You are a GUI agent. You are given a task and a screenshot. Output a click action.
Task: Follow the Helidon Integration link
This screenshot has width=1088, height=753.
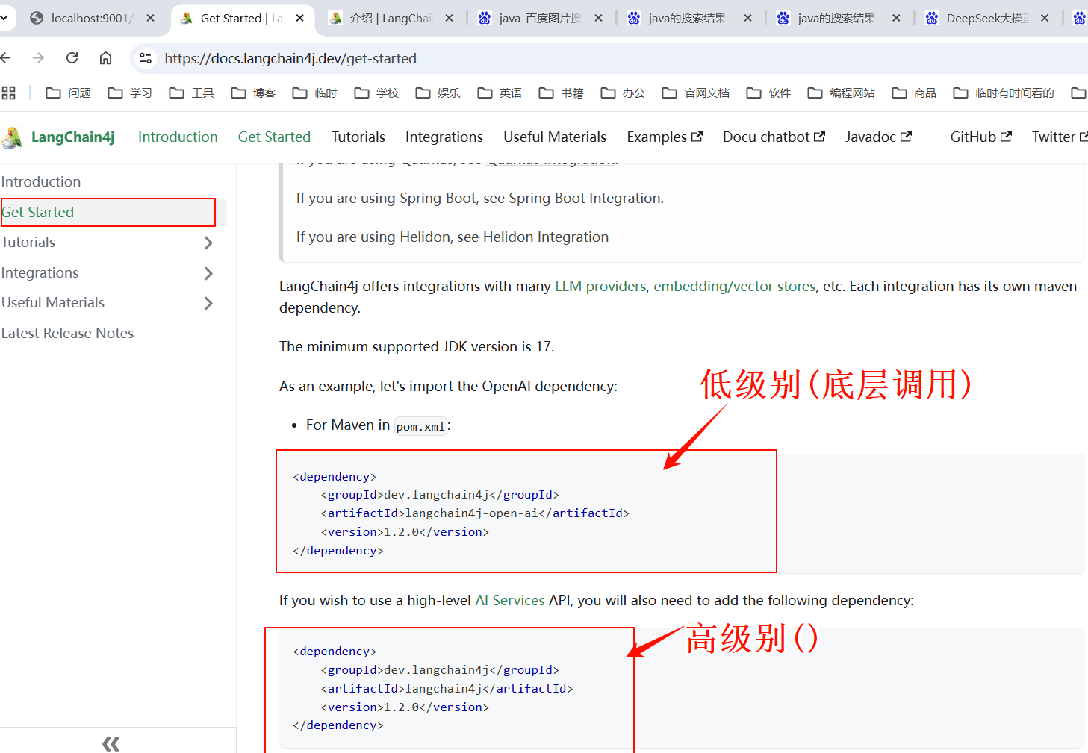click(x=546, y=237)
